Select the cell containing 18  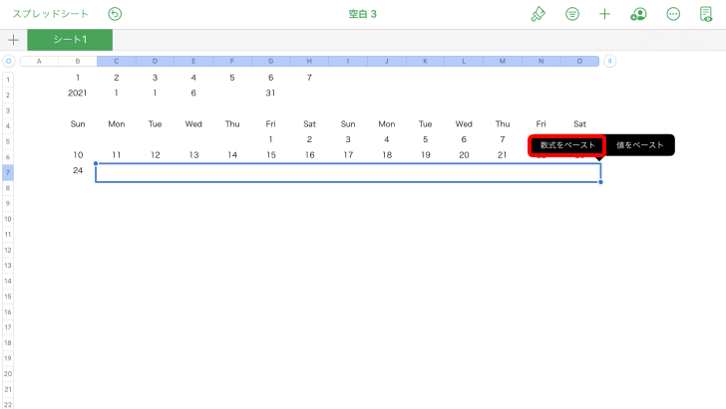387,155
